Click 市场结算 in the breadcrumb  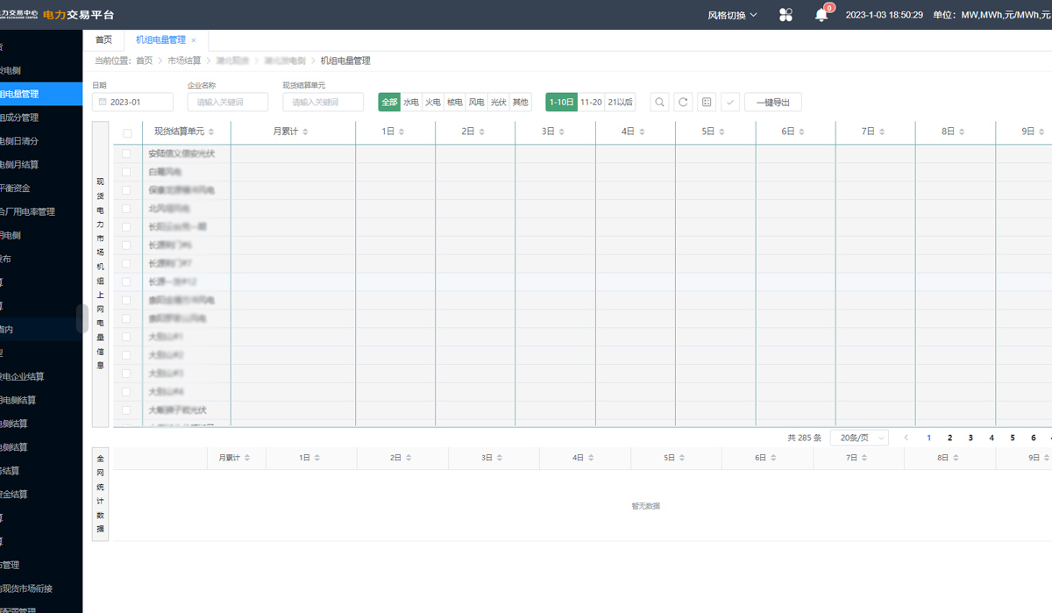184,61
